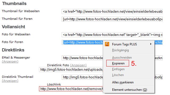
Task: Click the Forum Tags PLUS icon
Action: click(107, 44)
